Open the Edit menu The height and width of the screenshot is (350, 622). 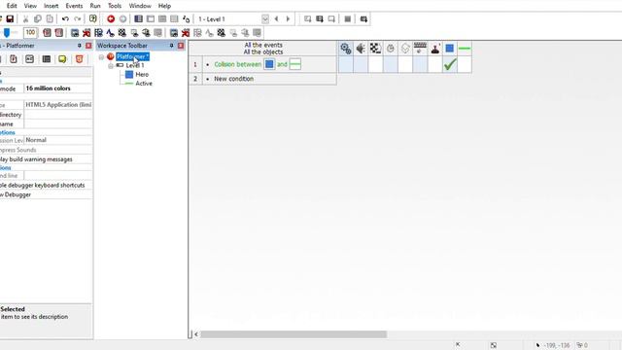tap(12, 6)
